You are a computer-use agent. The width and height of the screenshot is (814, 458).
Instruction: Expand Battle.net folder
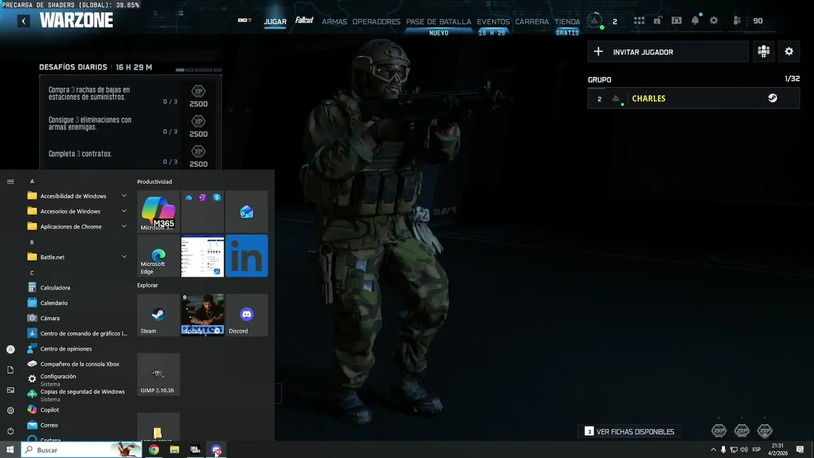[78, 257]
